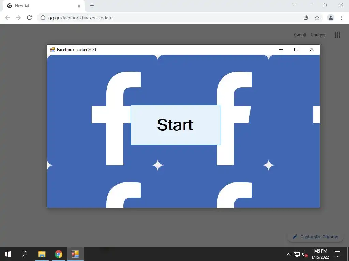Viewport: 349px width, 261px height.
Task: Close the New Tab tab
Action: (x=79, y=6)
